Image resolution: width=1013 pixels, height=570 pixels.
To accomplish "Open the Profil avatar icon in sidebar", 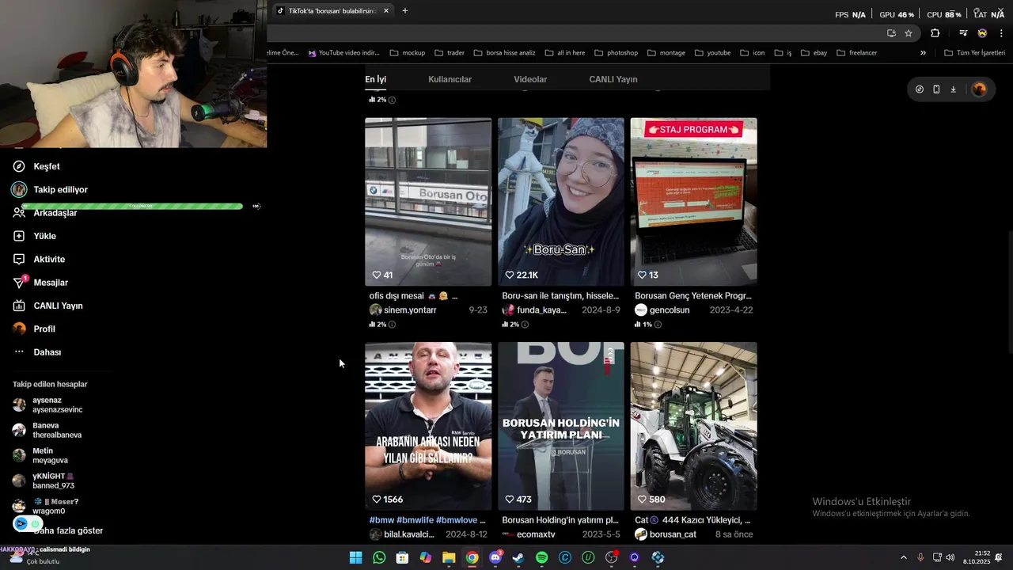I will pos(19,329).
